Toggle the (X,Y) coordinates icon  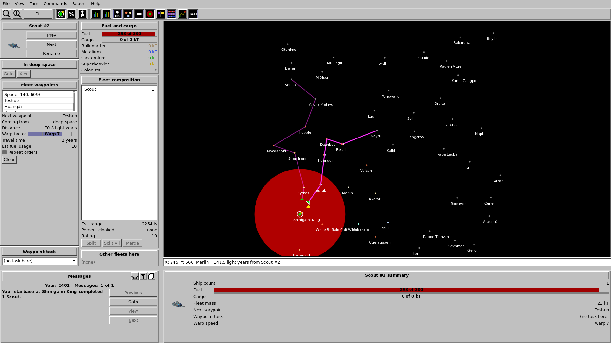(x=193, y=14)
